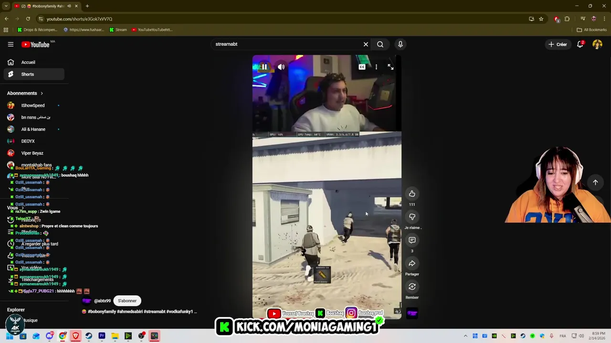Open the Explorer section heading

pos(16,310)
